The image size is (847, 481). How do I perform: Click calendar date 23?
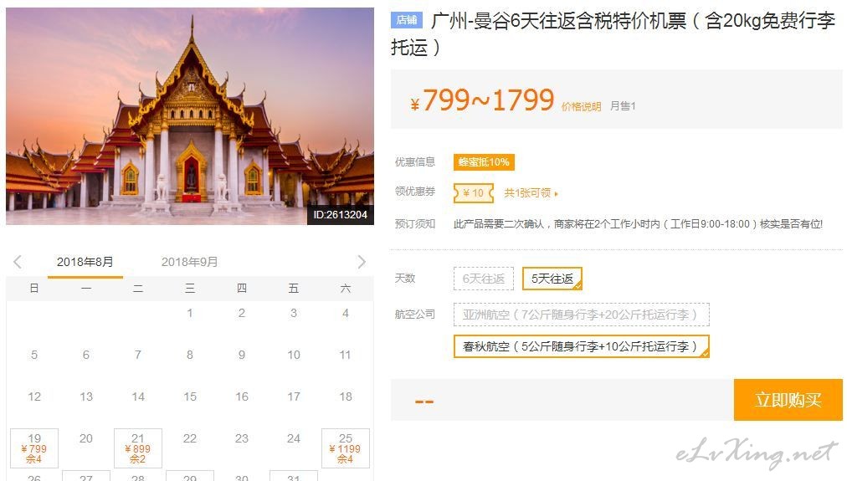point(241,438)
